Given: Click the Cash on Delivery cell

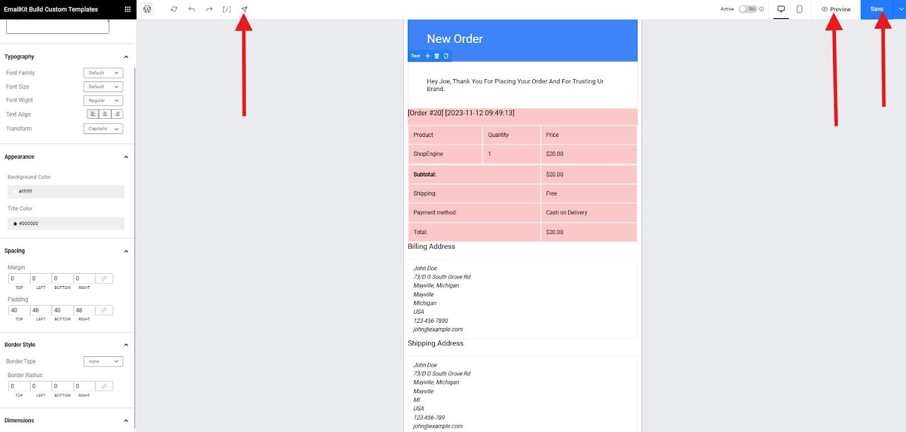Looking at the screenshot, I should click(x=589, y=213).
